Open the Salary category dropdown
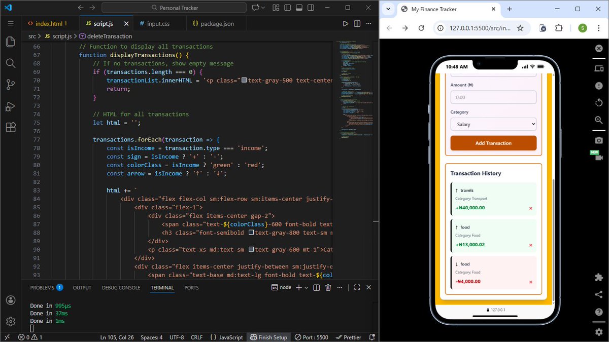The height and width of the screenshot is (342, 609). [493, 124]
